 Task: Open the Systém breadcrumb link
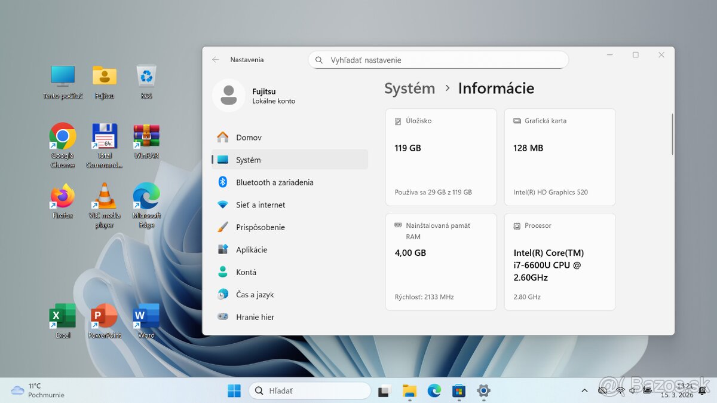point(409,88)
